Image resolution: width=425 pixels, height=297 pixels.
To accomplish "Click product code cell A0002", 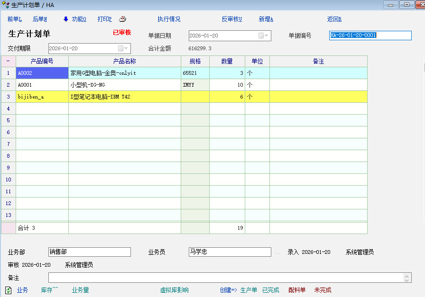I will (42, 73).
